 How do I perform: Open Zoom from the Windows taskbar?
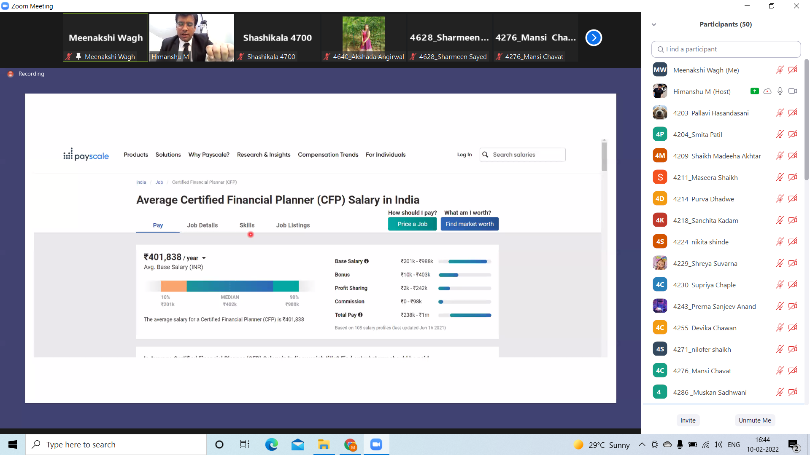pos(376,444)
